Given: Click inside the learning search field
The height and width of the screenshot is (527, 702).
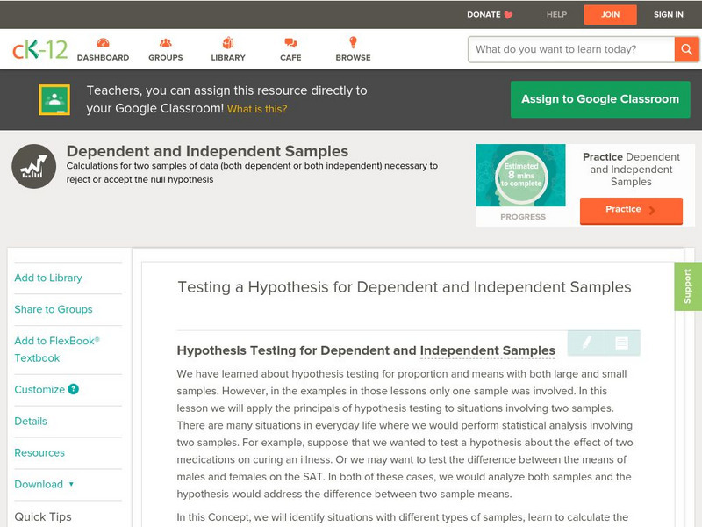Looking at the screenshot, I should click(566, 49).
